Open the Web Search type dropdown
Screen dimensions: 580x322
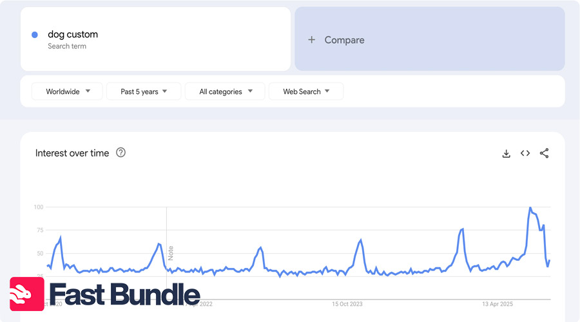(306, 91)
